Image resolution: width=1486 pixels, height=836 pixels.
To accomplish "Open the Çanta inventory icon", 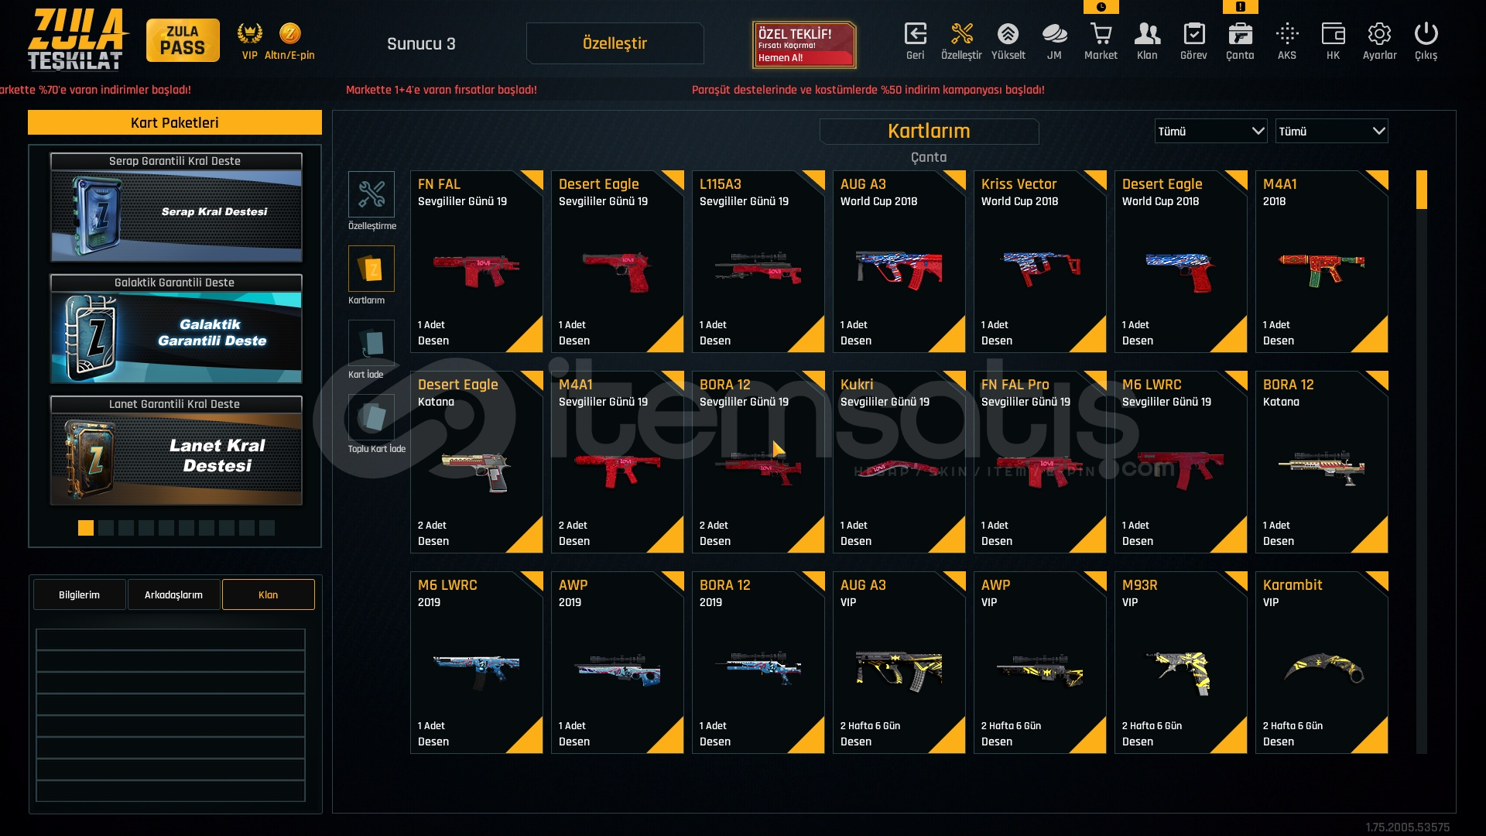I will [1240, 41].
